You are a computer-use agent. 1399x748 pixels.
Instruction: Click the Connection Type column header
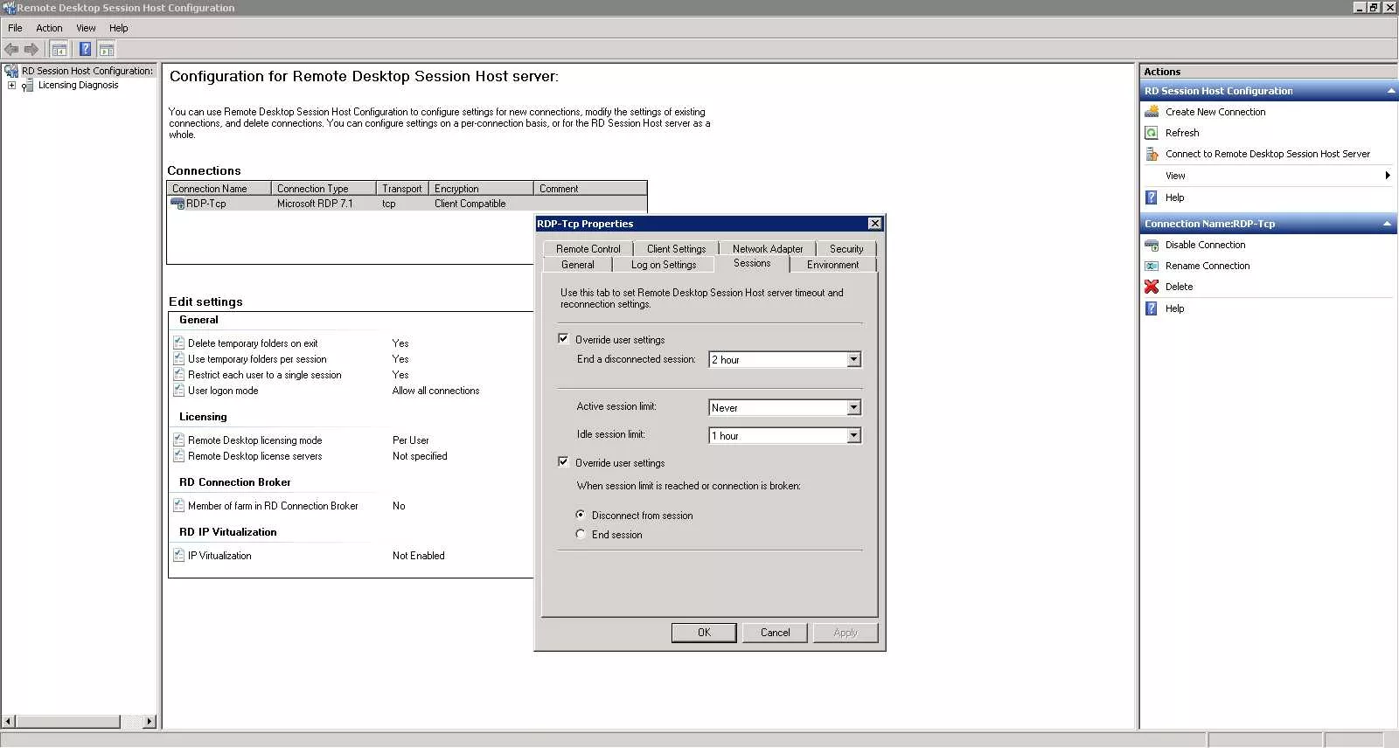tap(324, 189)
